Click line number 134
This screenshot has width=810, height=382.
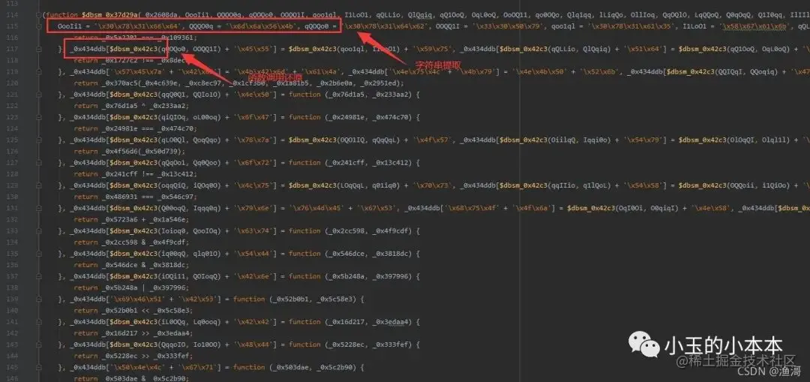tap(11, 242)
